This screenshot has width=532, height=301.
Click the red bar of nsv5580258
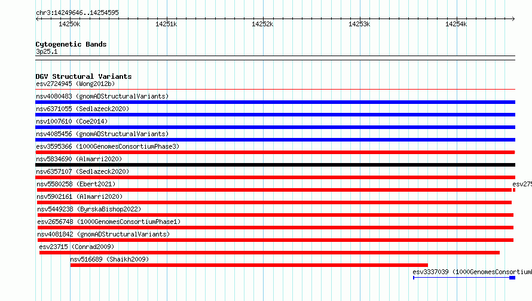coord(274,190)
